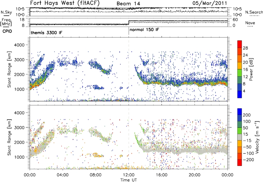Click the 12:00 dashed marker in power panel
The height and width of the screenshot is (182, 263).
pyautogui.click(x=129, y=69)
